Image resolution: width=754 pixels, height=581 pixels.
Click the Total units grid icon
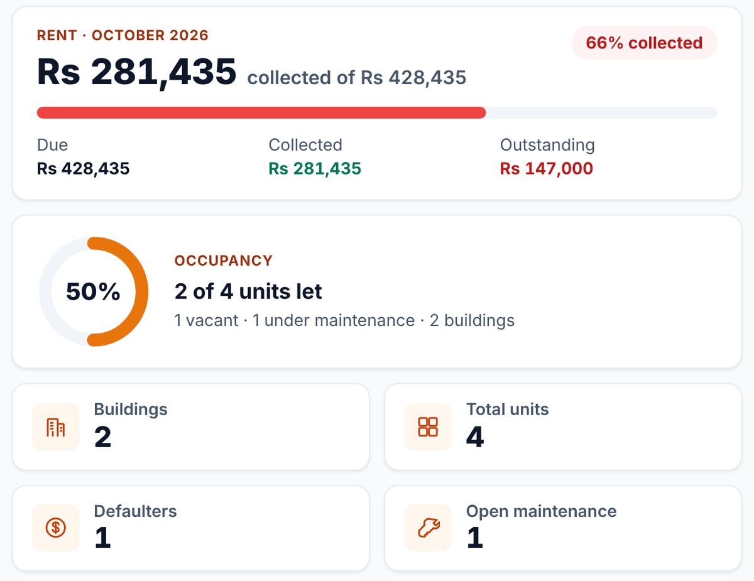(428, 427)
